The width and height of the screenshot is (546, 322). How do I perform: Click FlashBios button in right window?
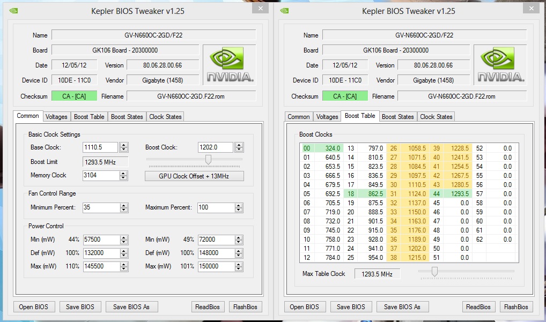click(516, 307)
